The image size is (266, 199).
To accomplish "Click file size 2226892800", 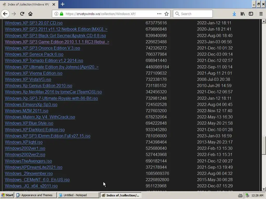I will [x=157, y=180].
